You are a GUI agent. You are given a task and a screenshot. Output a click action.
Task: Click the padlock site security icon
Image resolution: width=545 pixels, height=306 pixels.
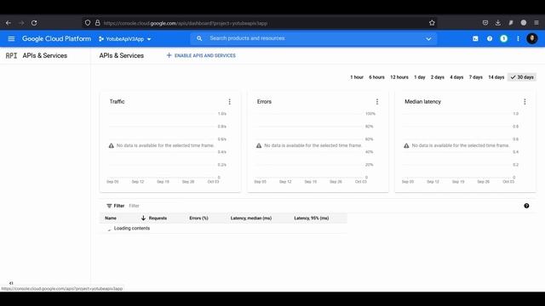tap(98, 23)
